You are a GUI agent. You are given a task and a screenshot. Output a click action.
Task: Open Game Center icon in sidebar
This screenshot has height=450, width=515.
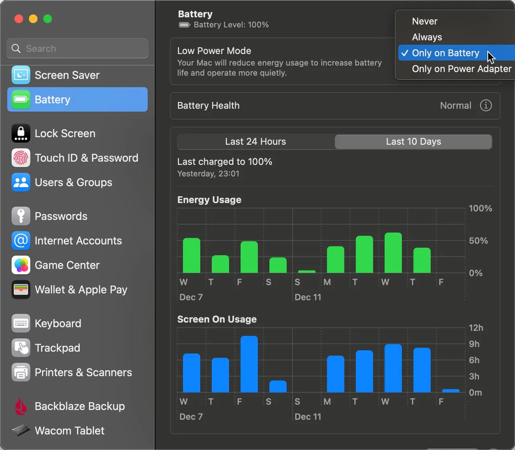point(21,265)
